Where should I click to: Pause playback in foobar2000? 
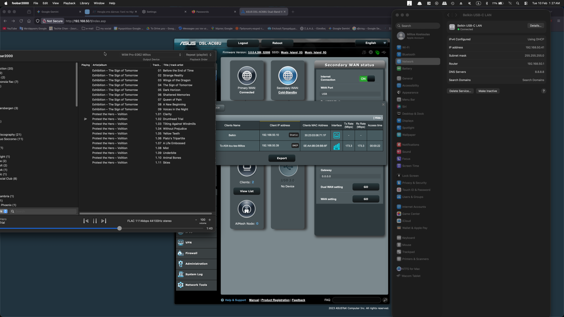pos(94,221)
